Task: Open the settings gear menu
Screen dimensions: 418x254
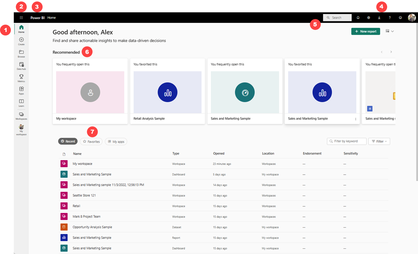Action: (369, 17)
